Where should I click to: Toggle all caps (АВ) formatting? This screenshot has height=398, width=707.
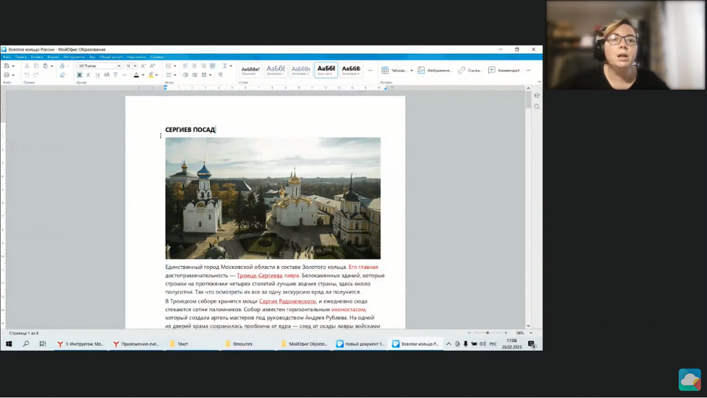[106, 75]
